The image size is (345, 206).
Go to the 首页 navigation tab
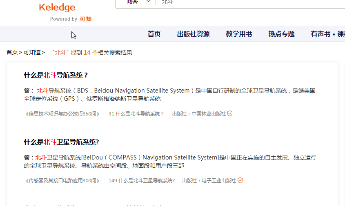[154, 34]
